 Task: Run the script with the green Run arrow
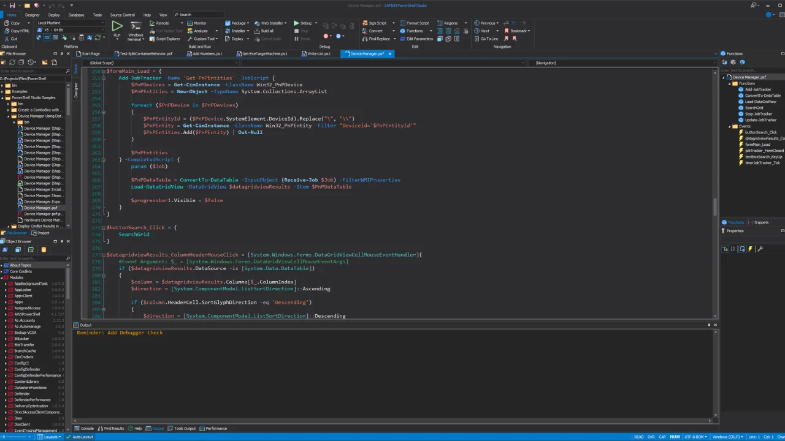coord(117,26)
